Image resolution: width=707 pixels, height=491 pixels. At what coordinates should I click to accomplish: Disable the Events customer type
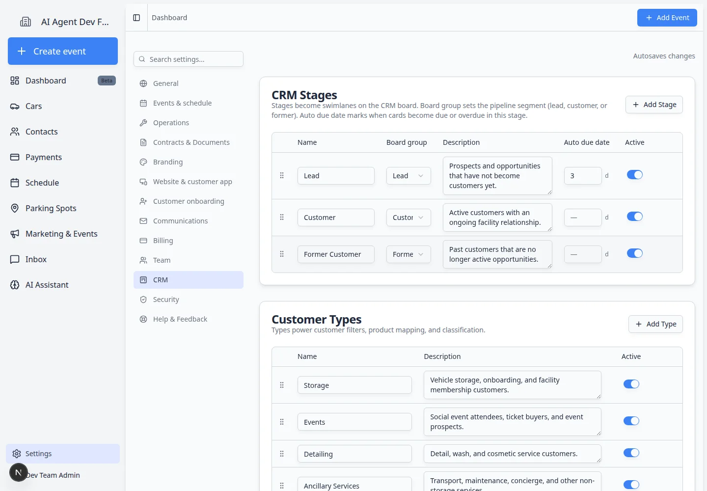(631, 421)
